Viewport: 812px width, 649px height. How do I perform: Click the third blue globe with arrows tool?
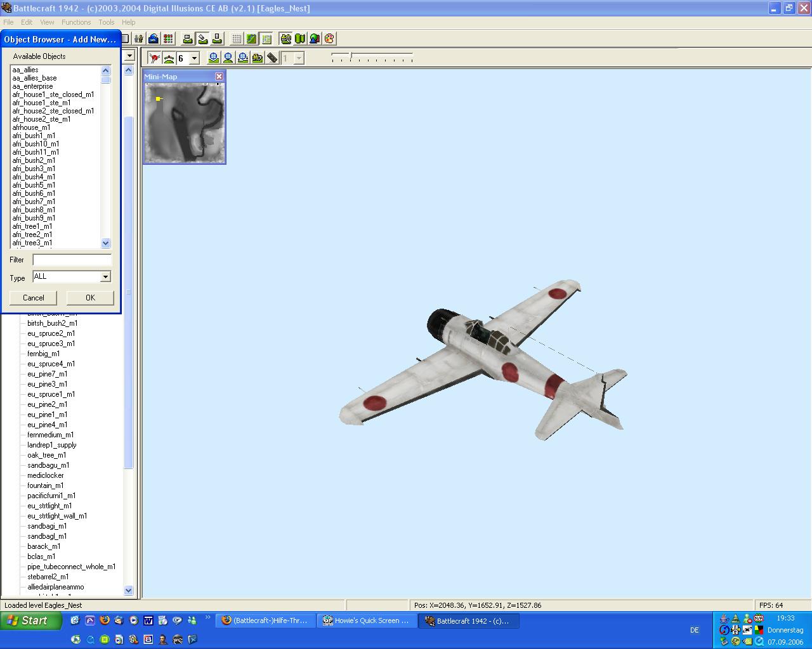point(243,58)
